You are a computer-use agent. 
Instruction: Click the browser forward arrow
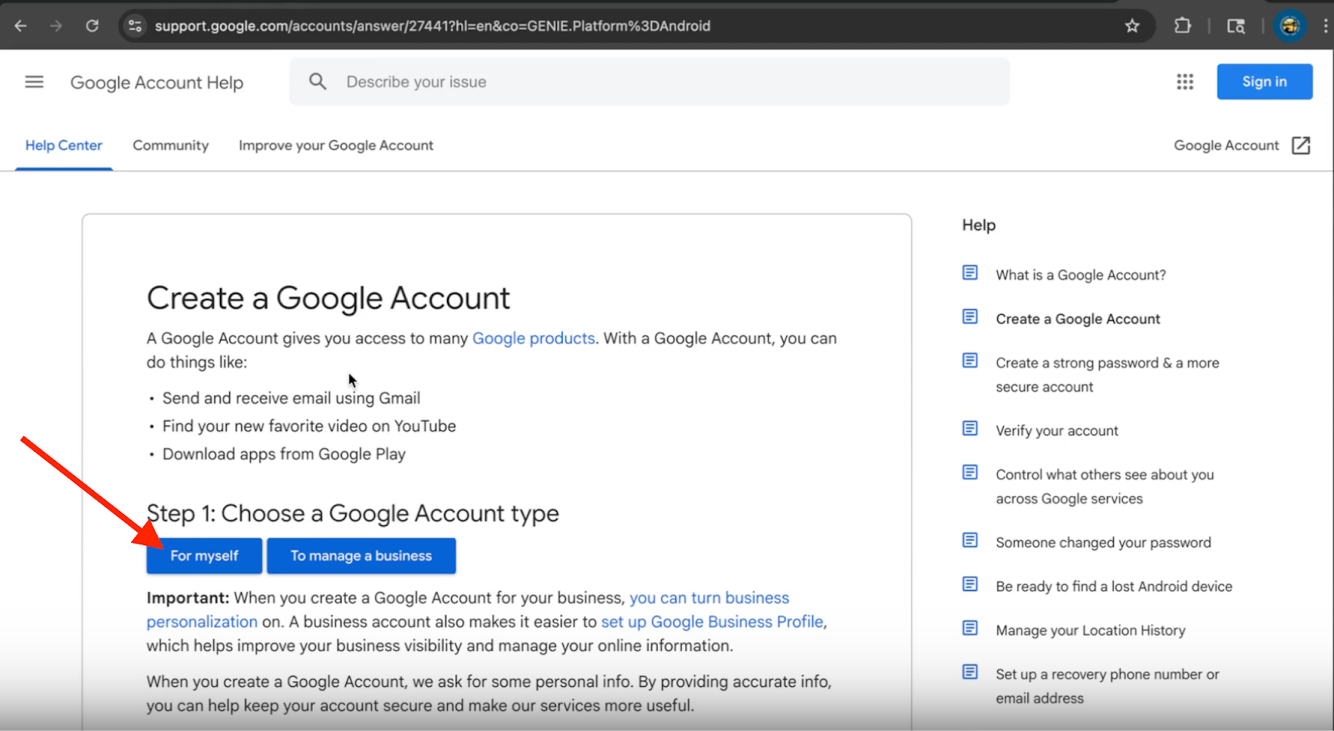(56, 26)
